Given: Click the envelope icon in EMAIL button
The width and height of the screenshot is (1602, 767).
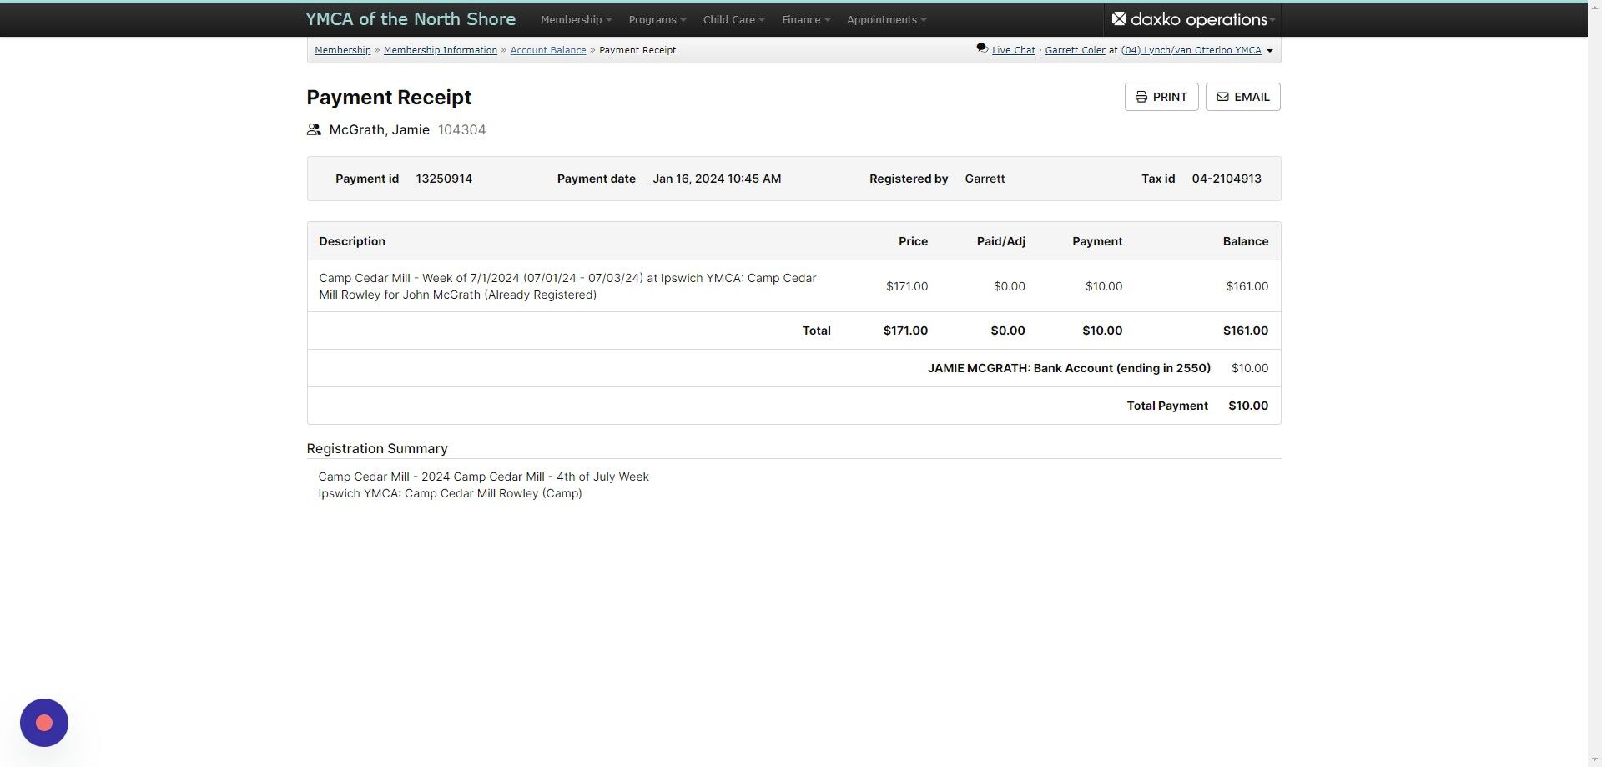Looking at the screenshot, I should tap(1222, 97).
